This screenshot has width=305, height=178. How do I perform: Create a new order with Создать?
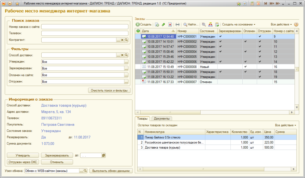(144, 24)
